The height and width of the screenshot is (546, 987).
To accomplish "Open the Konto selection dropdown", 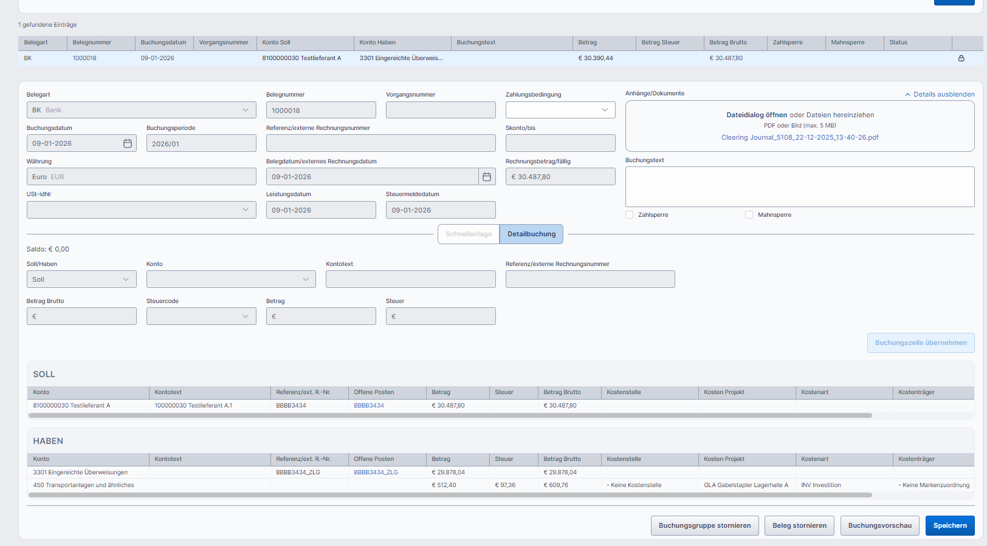I will [x=230, y=279].
